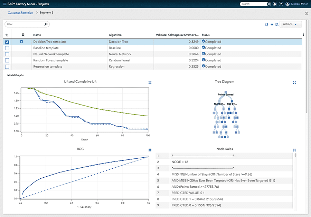Click the notifications bell icon

click(x=274, y=4)
